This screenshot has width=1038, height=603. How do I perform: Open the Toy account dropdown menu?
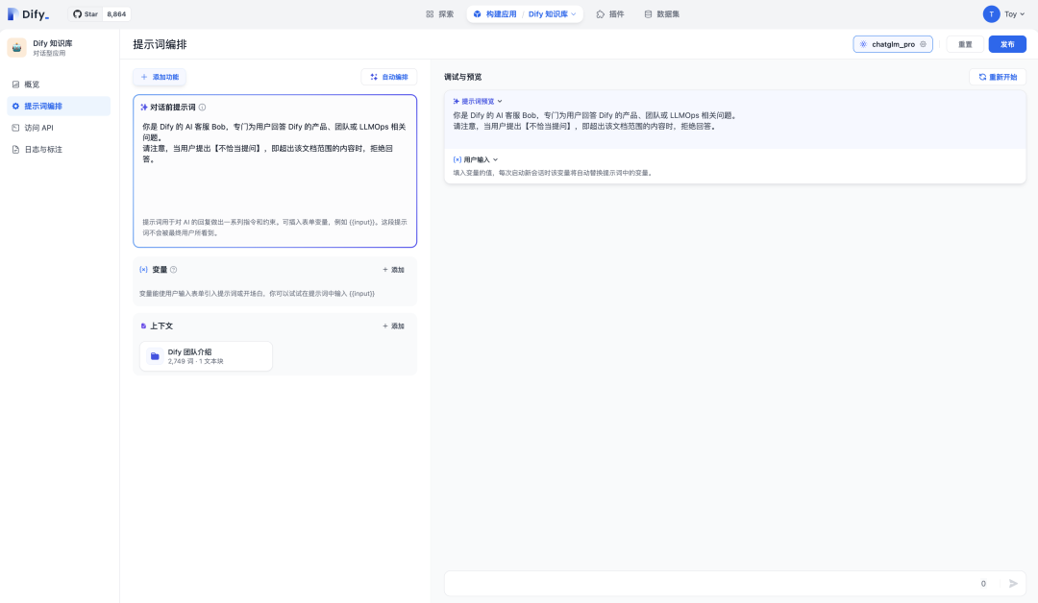(x=1005, y=13)
